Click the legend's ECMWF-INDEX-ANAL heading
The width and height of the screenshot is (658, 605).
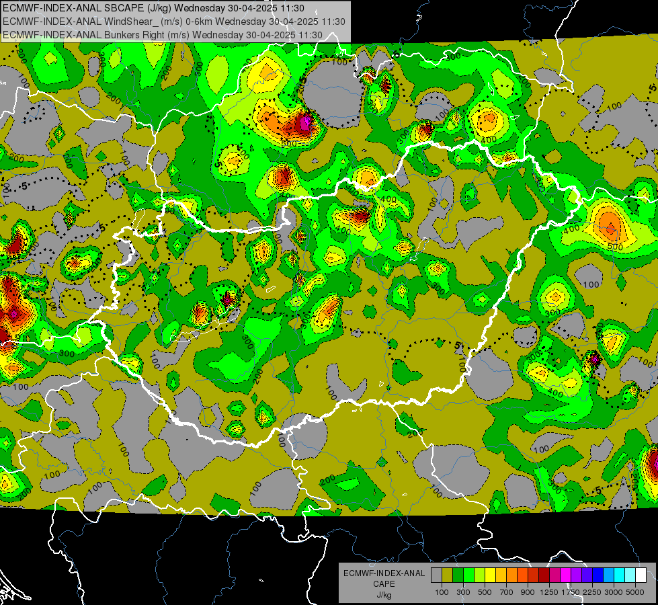(x=384, y=573)
